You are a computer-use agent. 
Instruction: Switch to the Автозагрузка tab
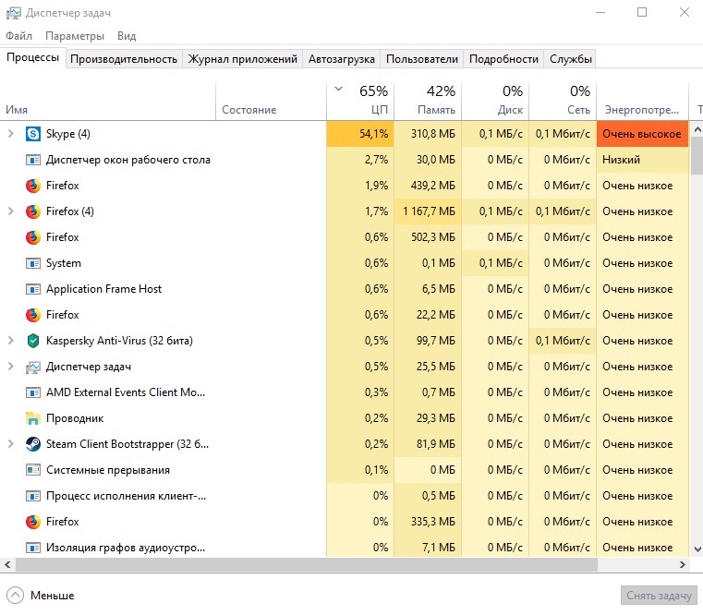point(342,59)
